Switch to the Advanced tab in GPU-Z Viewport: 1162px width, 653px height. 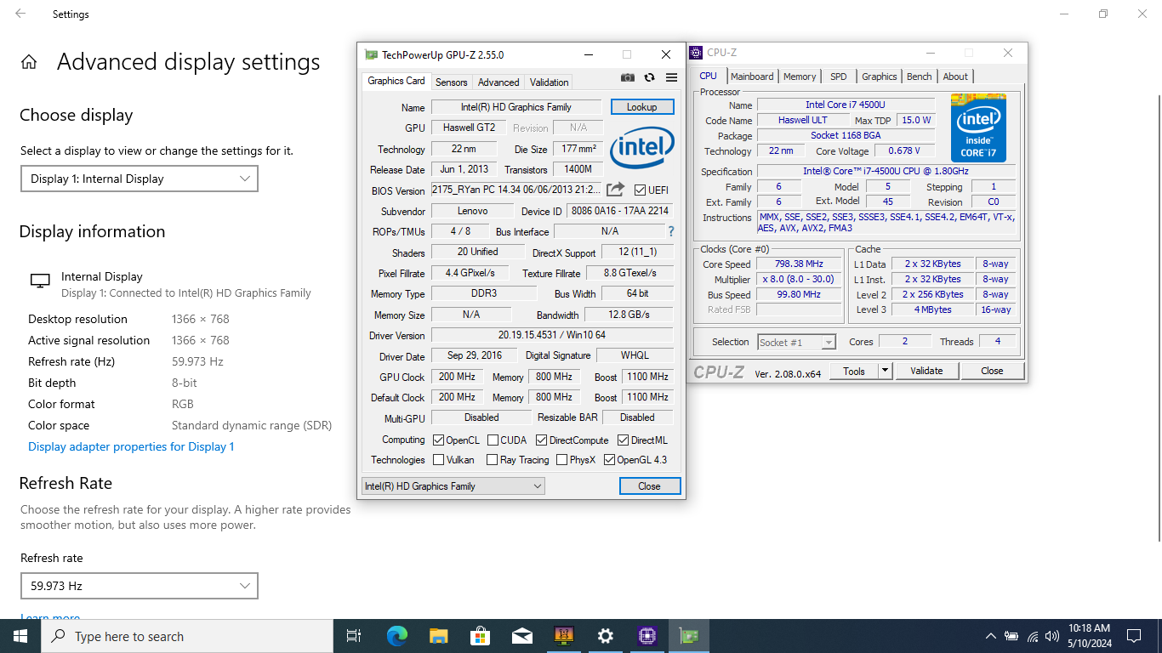[498, 82]
